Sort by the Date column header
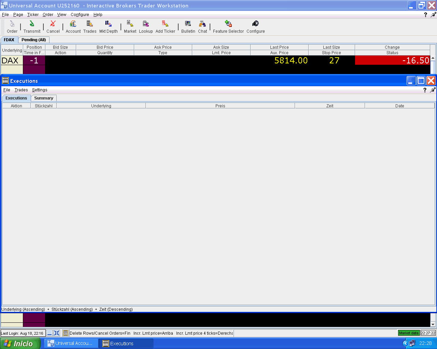The image size is (437, 349). pyautogui.click(x=400, y=106)
